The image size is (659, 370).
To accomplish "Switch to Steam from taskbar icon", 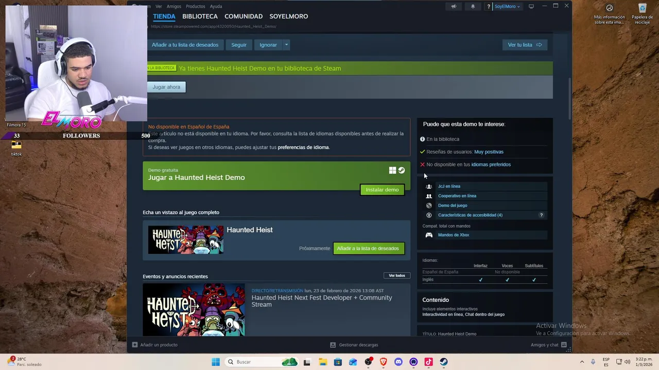I will pos(443,362).
